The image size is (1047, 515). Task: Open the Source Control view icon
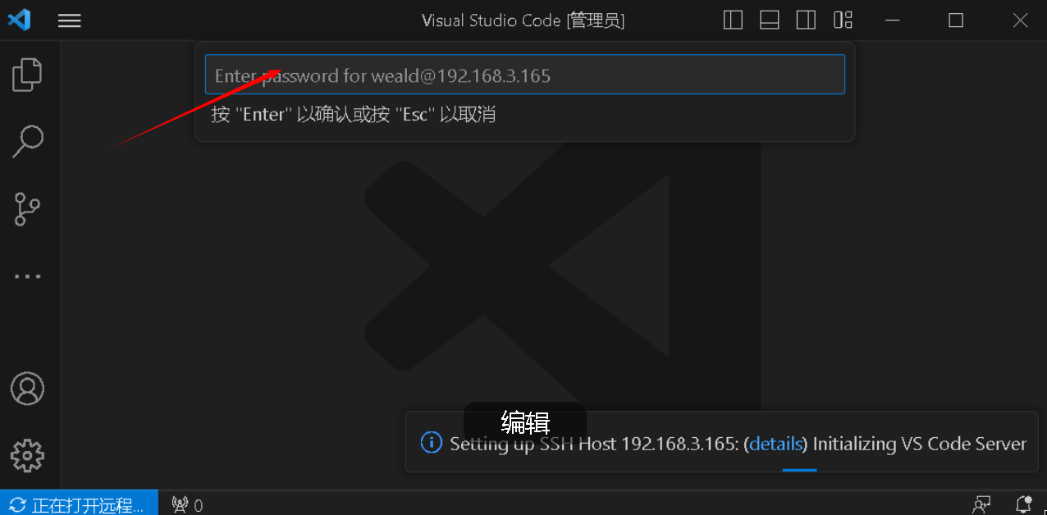pyautogui.click(x=27, y=209)
